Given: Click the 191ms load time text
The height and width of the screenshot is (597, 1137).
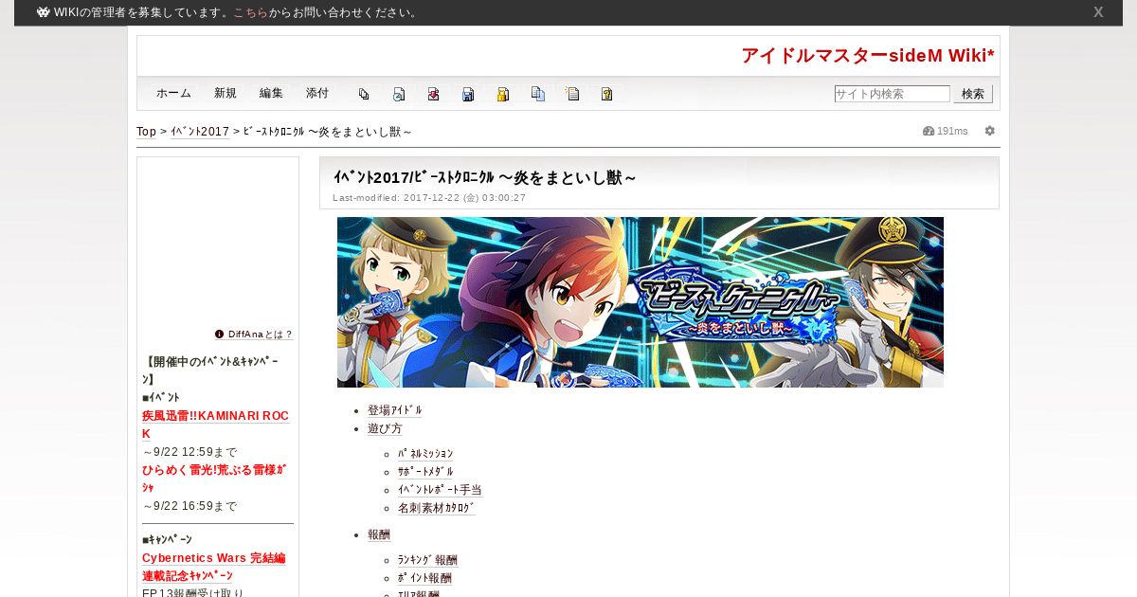Looking at the screenshot, I should pos(952,131).
